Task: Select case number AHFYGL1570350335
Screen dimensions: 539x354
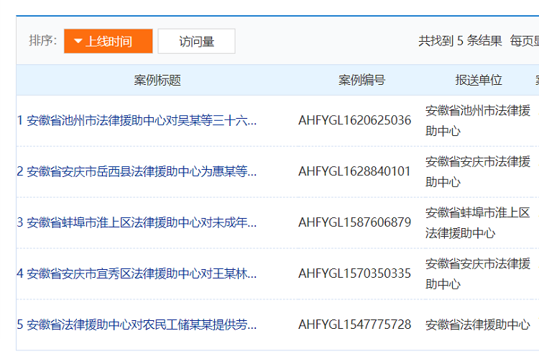Action: (x=354, y=274)
